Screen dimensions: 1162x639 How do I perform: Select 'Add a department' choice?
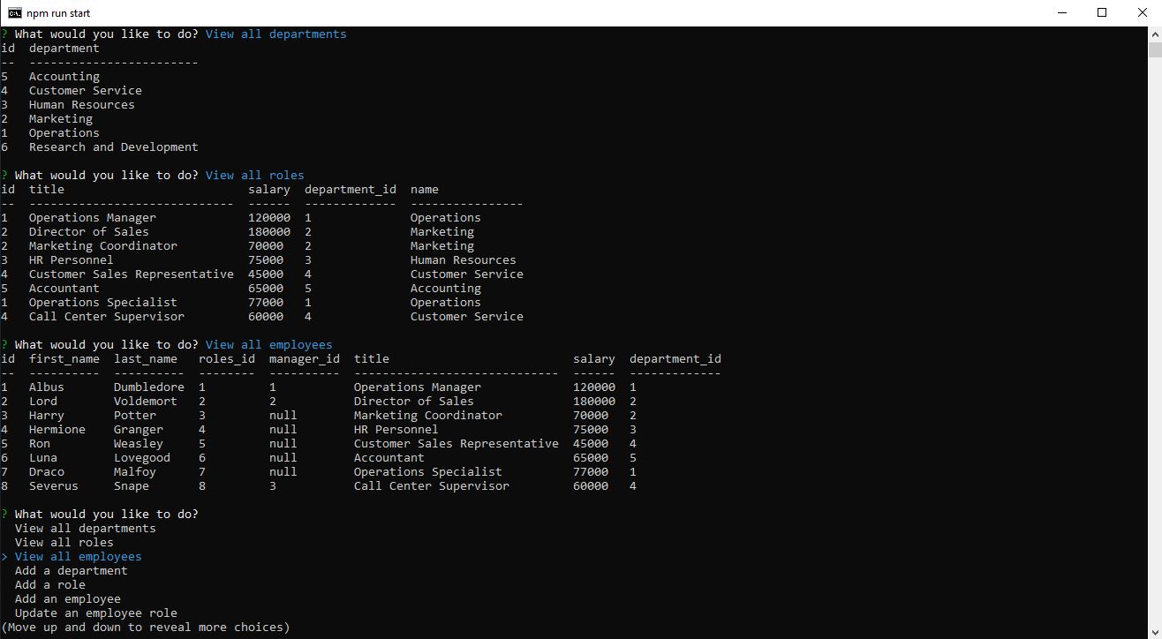[71, 571]
